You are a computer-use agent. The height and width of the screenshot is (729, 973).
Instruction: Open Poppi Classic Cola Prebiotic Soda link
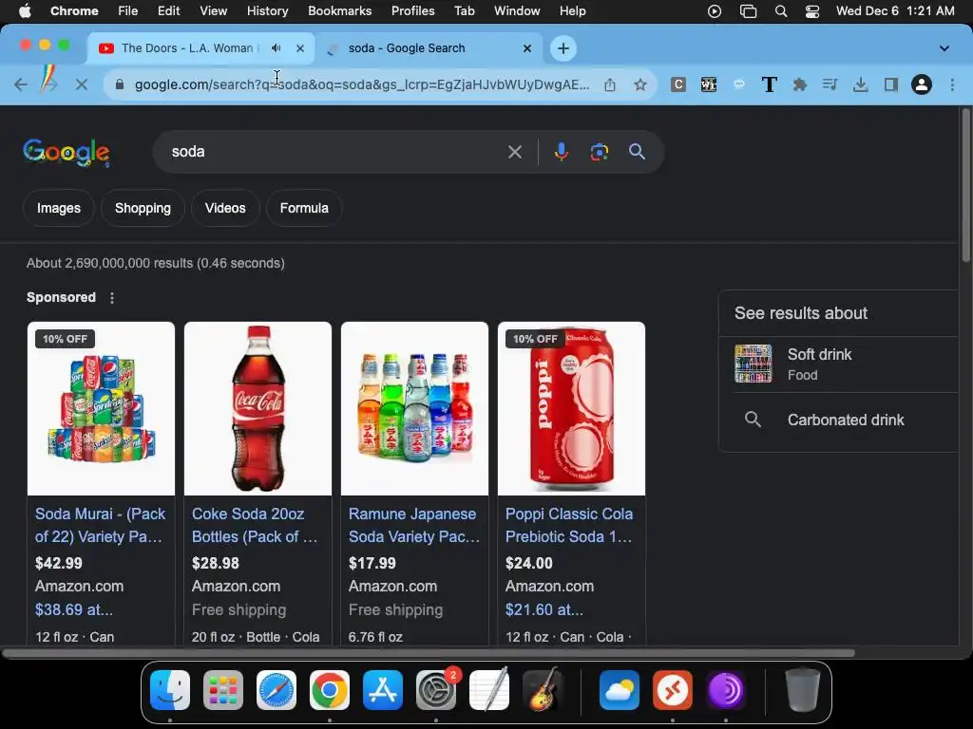[569, 525]
